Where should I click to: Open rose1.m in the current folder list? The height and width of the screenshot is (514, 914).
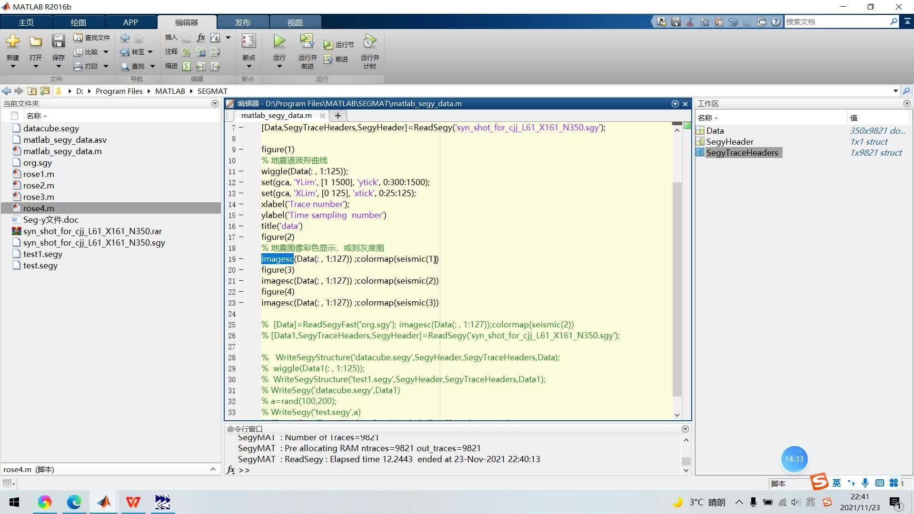click(39, 174)
